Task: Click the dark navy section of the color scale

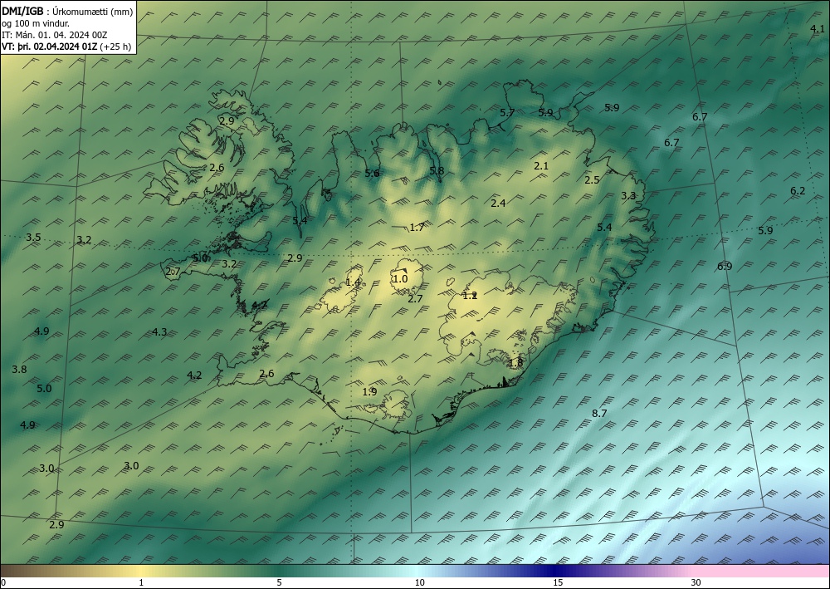Action: (556, 571)
